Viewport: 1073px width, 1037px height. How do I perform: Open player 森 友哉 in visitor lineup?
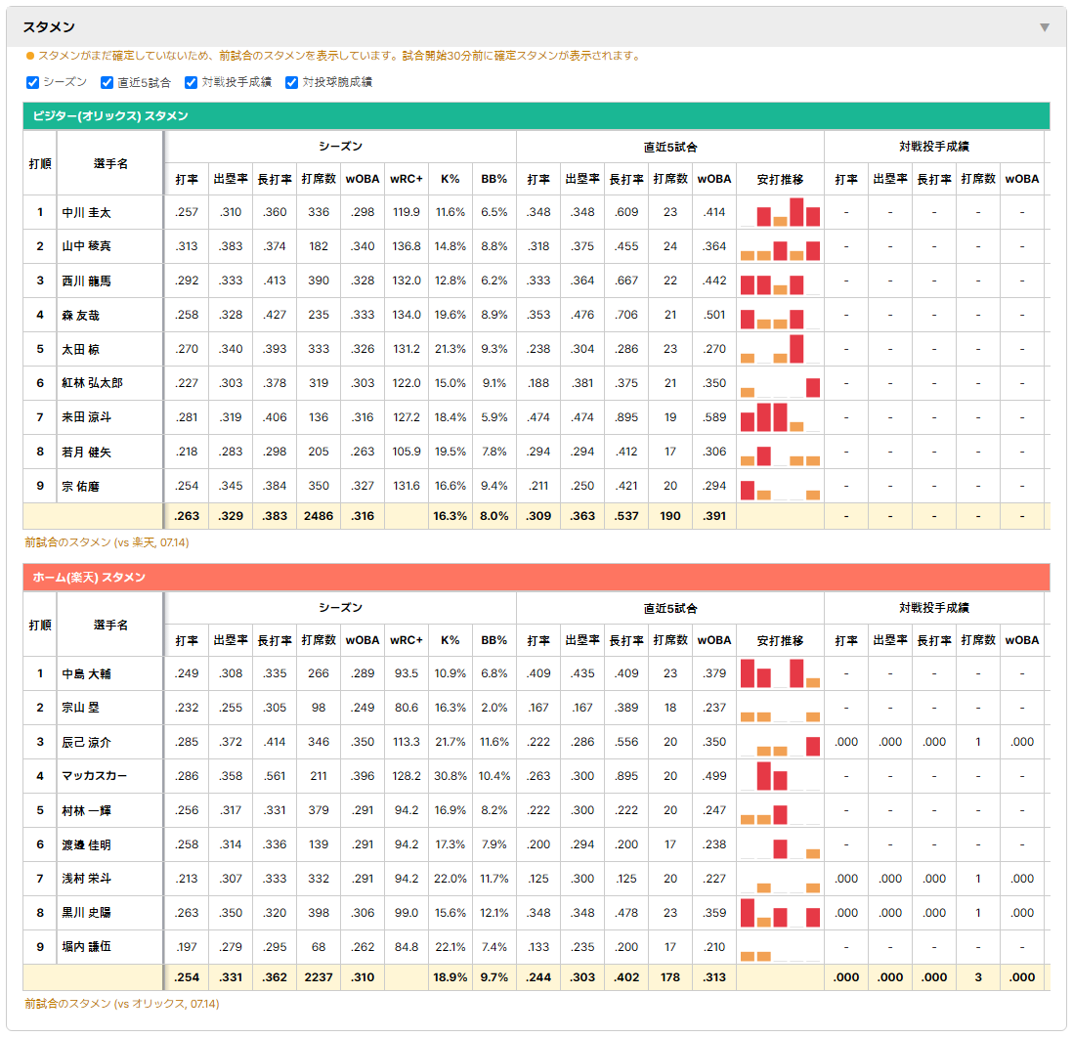point(81,315)
